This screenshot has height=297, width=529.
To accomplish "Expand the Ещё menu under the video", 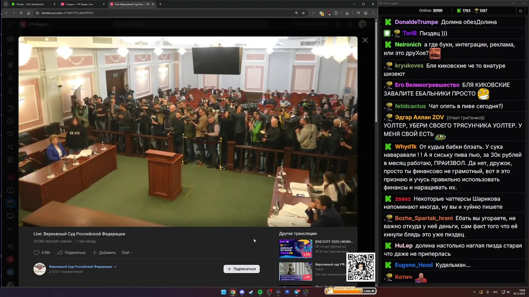I will pos(127,252).
